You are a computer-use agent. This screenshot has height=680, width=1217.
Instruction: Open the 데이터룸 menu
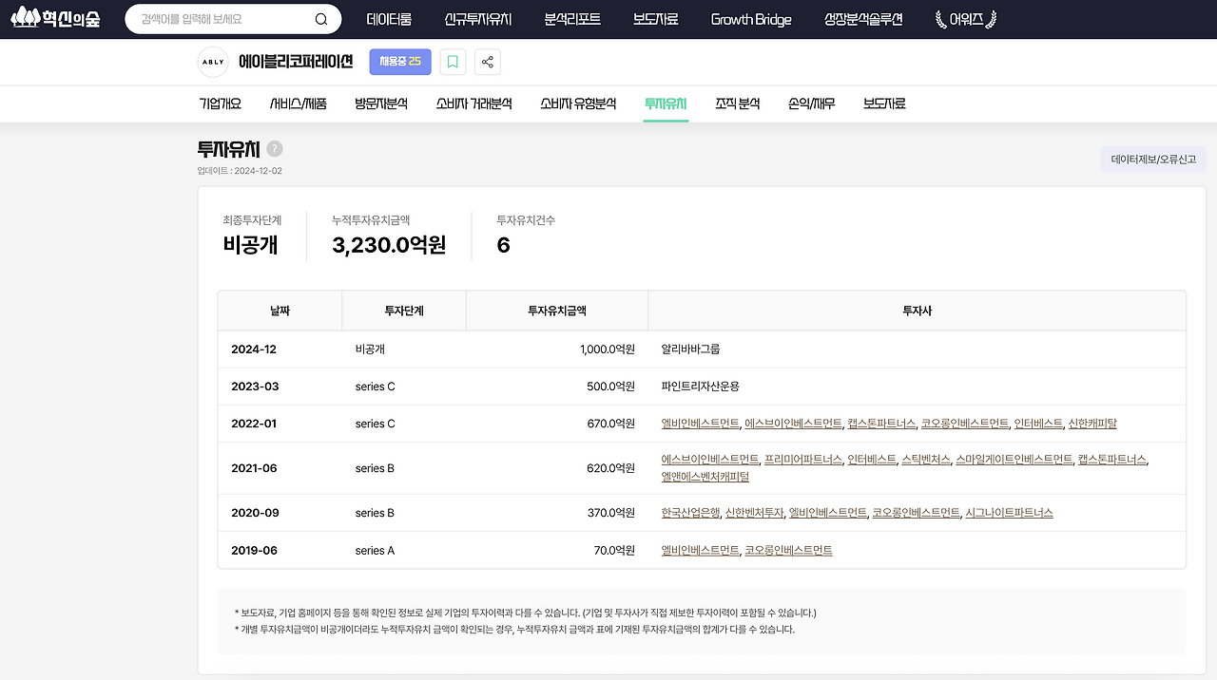click(x=388, y=17)
